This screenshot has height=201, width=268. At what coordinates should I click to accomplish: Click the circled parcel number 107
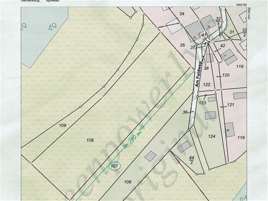[115, 166]
